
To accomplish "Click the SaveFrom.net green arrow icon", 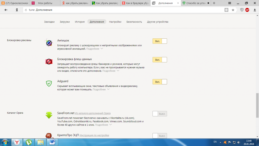I will [x=49, y=115].
